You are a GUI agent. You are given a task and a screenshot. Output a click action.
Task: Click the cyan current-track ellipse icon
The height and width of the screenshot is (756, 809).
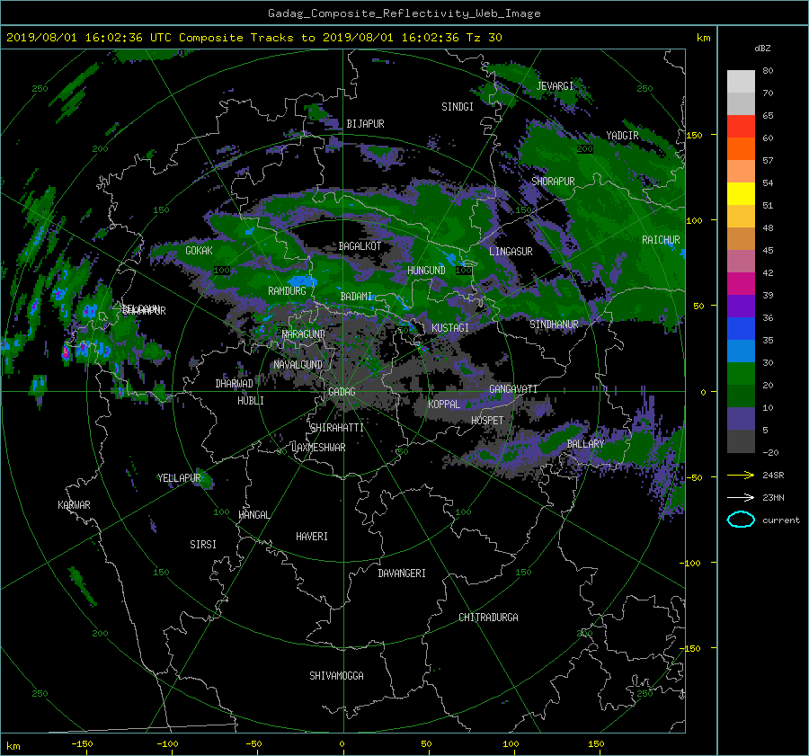click(741, 520)
